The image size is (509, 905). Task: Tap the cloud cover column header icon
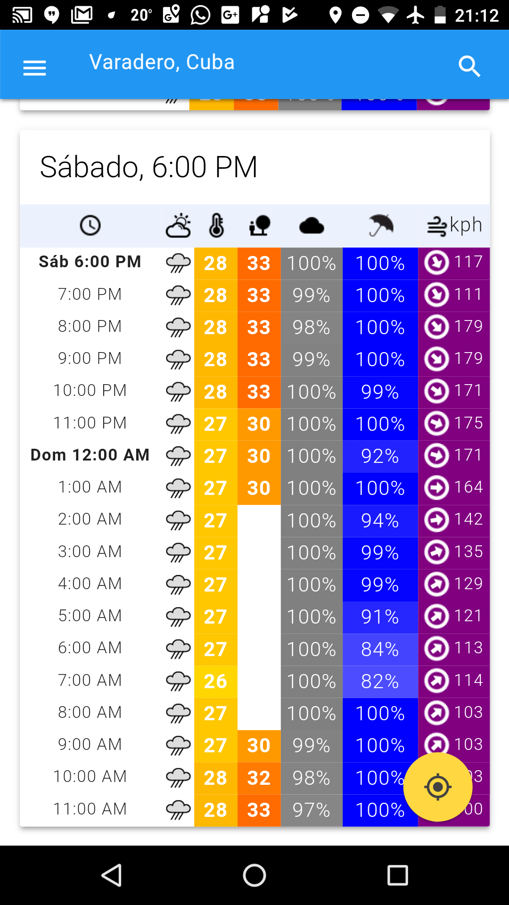point(312,226)
